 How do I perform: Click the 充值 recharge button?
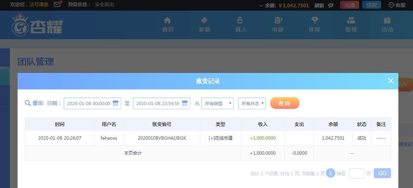pyautogui.click(x=350, y=5)
